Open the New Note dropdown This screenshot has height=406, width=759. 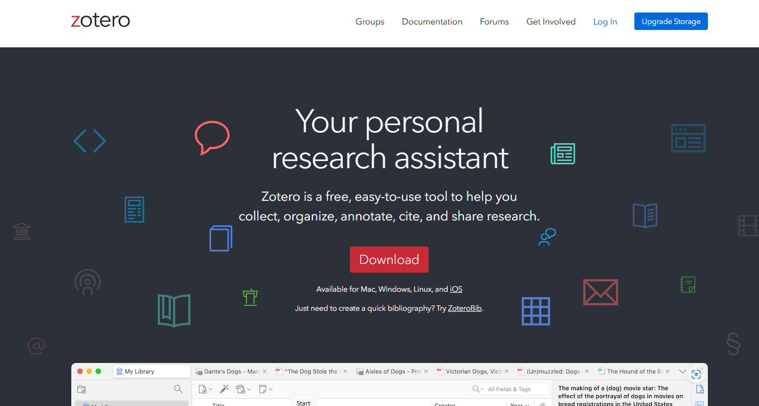(266, 389)
